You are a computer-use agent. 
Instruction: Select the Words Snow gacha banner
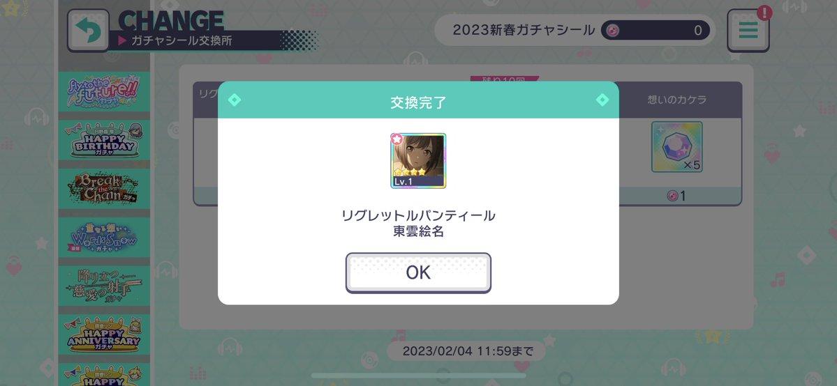tap(103, 237)
